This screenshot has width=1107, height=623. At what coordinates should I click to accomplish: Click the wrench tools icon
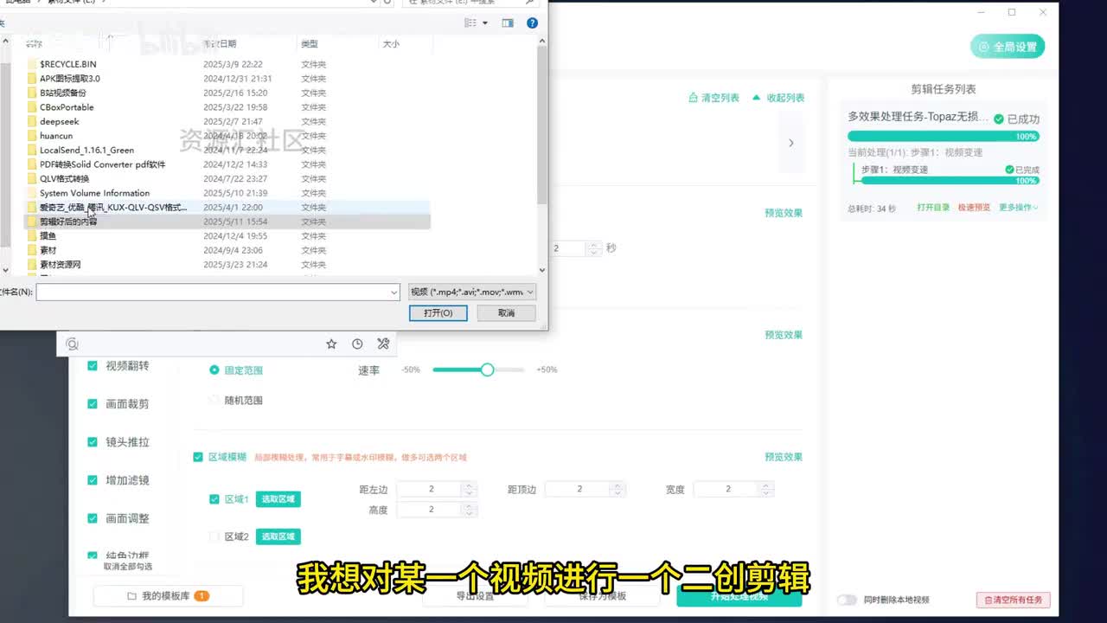click(x=383, y=344)
